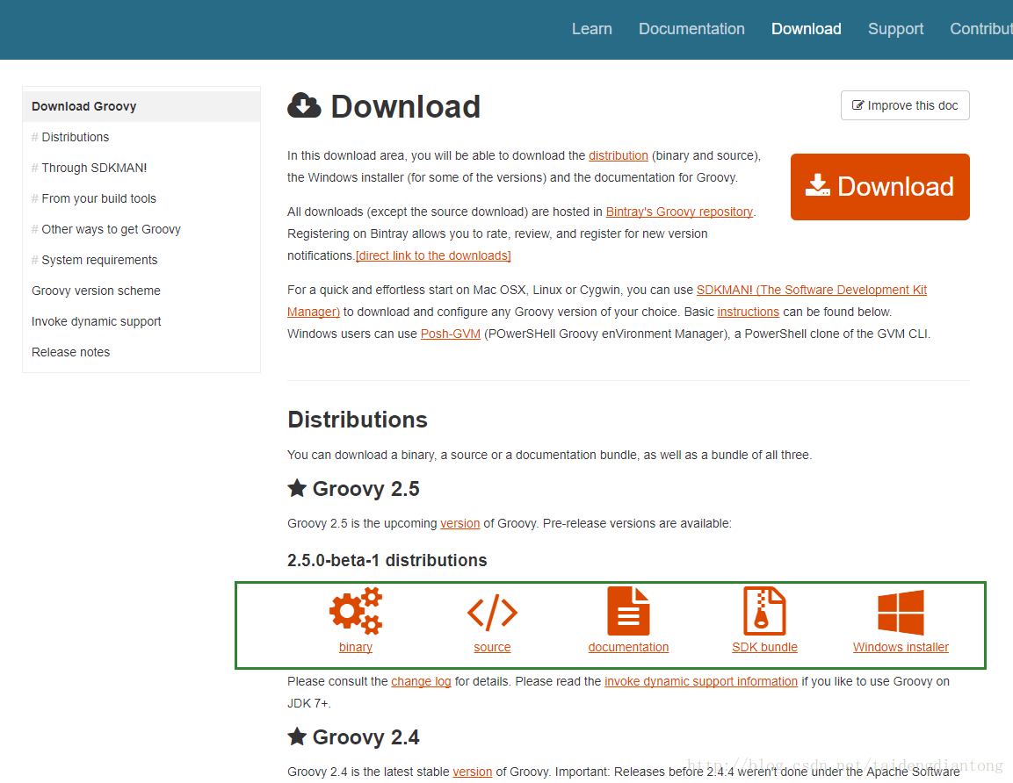
Task: Click the Groovy 2.5 heading text
Action: coord(365,489)
